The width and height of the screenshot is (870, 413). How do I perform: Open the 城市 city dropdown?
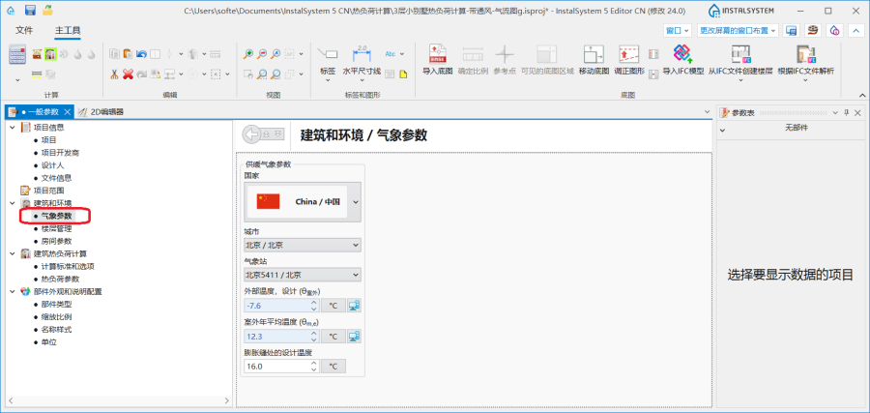[355, 246]
